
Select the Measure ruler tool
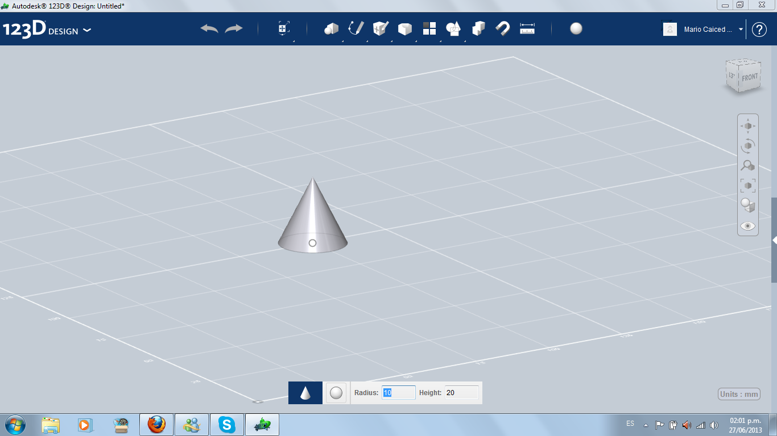click(x=527, y=29)
